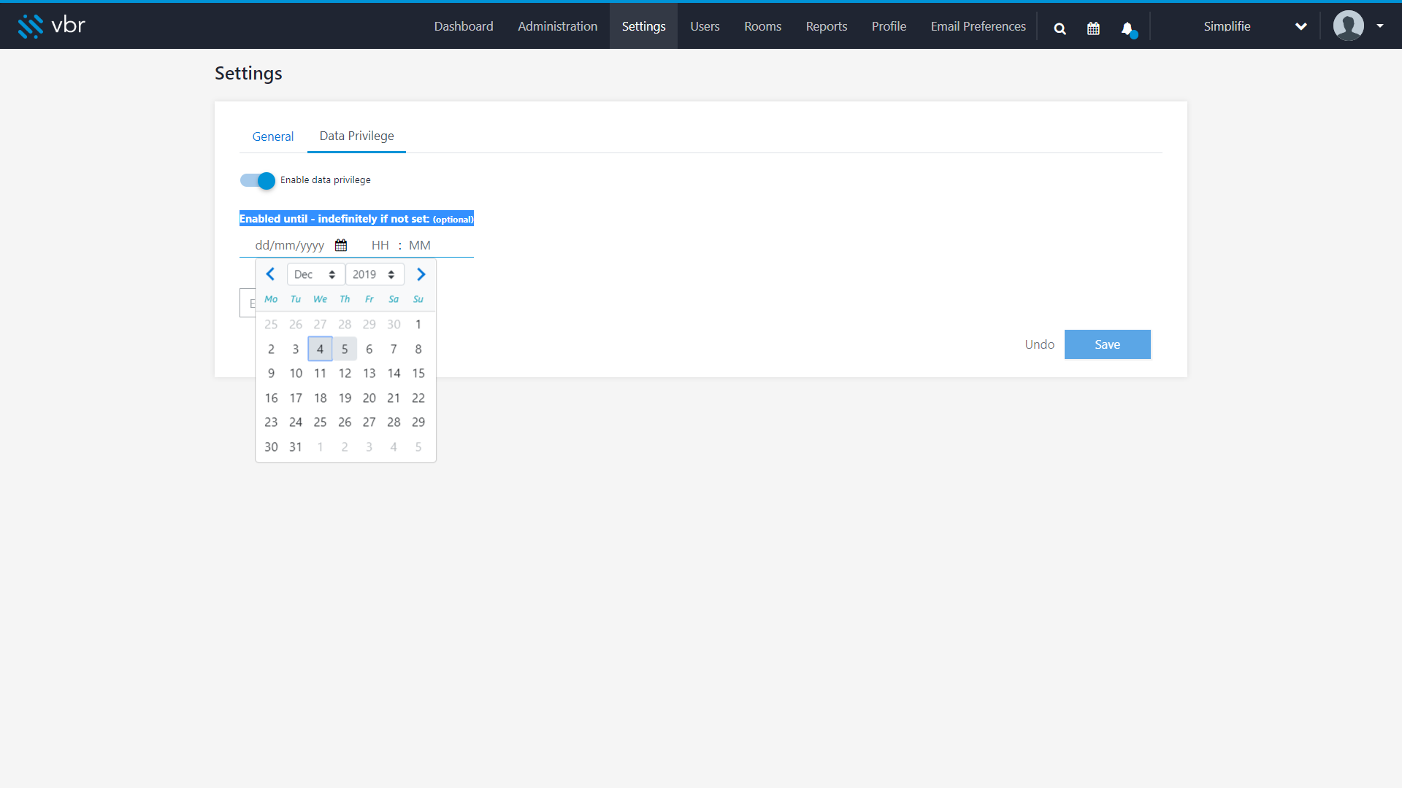Click the vbr logo
Image resolution: width=1402 pixels, height=788 pixels.
(51, 26)
